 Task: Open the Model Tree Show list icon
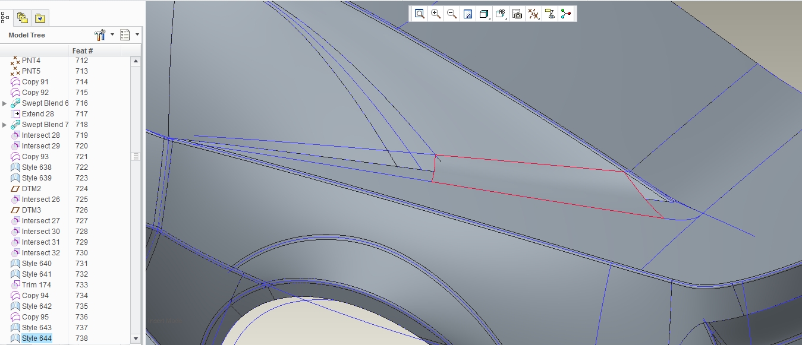pos(125,35)
